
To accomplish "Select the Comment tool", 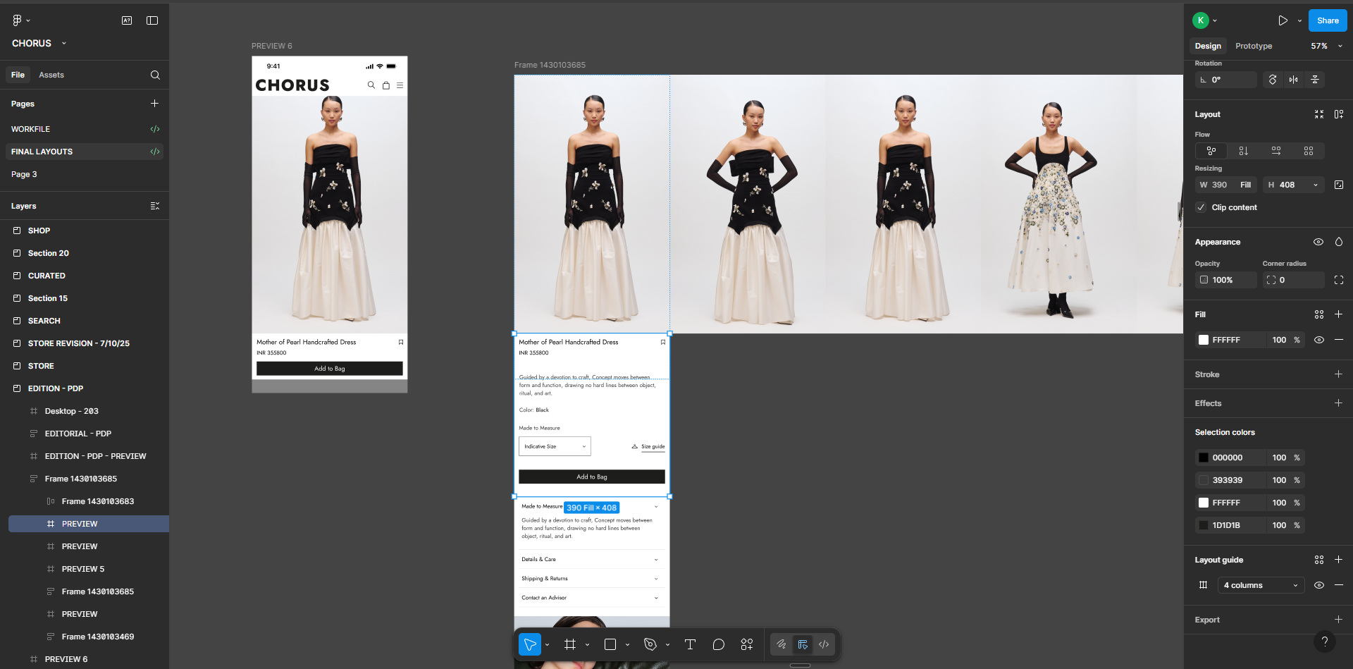I will [x=718, y=644].
